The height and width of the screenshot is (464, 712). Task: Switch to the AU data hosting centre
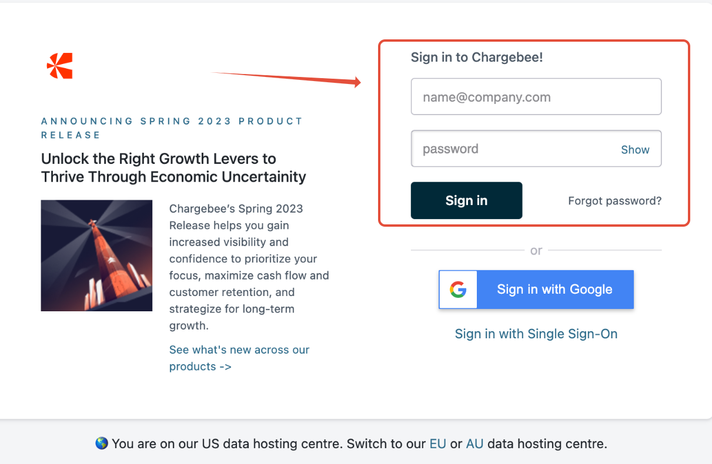(x=474, y=443)
